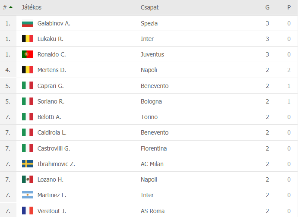298x217 pixels.
Task: Sort by the P column header
Action: (289, 7)
